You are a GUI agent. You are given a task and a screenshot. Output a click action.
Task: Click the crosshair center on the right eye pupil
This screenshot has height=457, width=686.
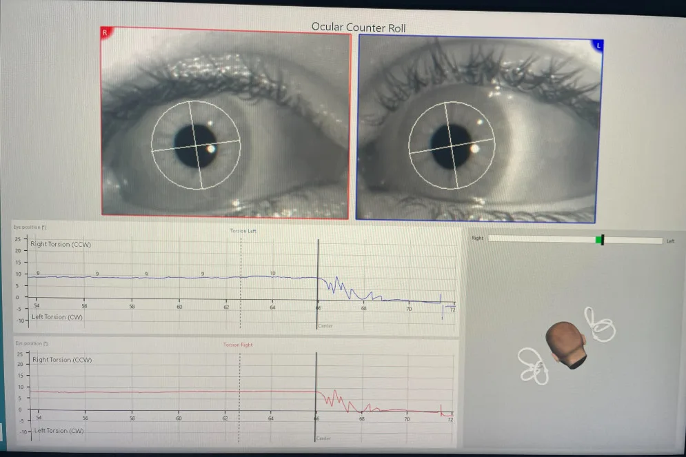[x=196, y=145]
